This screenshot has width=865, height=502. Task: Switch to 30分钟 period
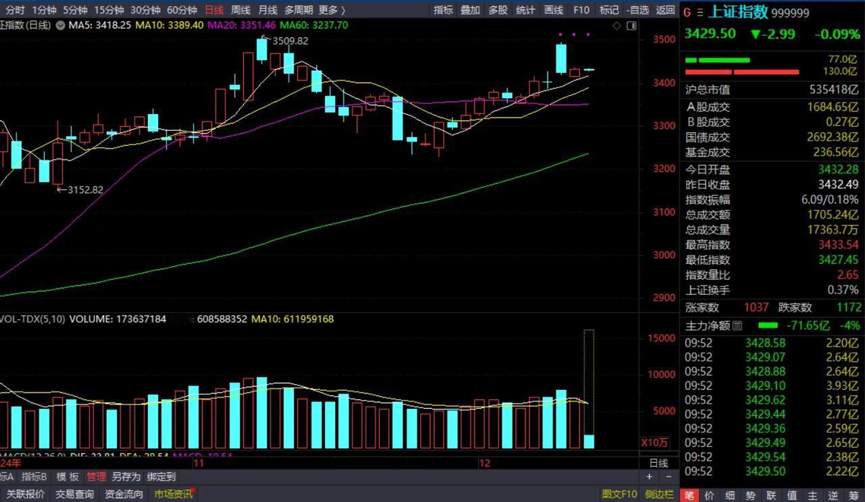[x=145, y=9]
